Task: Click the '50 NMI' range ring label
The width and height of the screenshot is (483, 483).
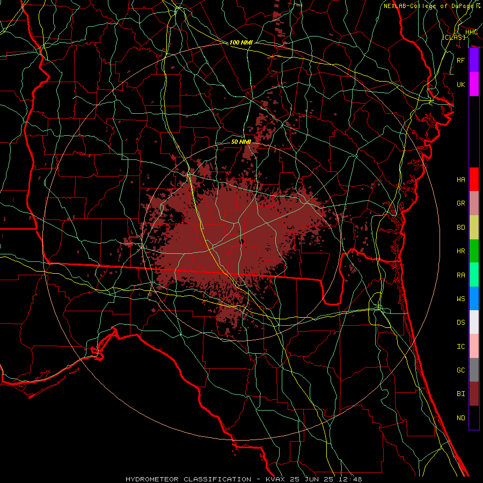Action: click(x=241, y=142)
